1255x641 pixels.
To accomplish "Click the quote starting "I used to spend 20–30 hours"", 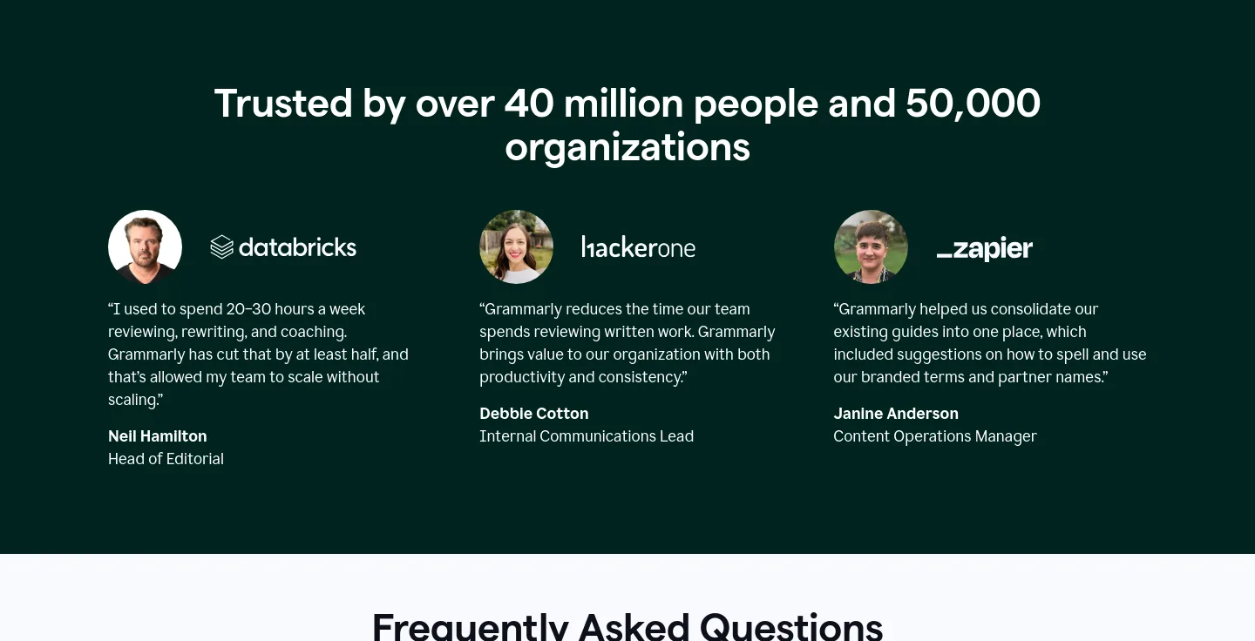I will pyautogui.click(x=259, y=354).
